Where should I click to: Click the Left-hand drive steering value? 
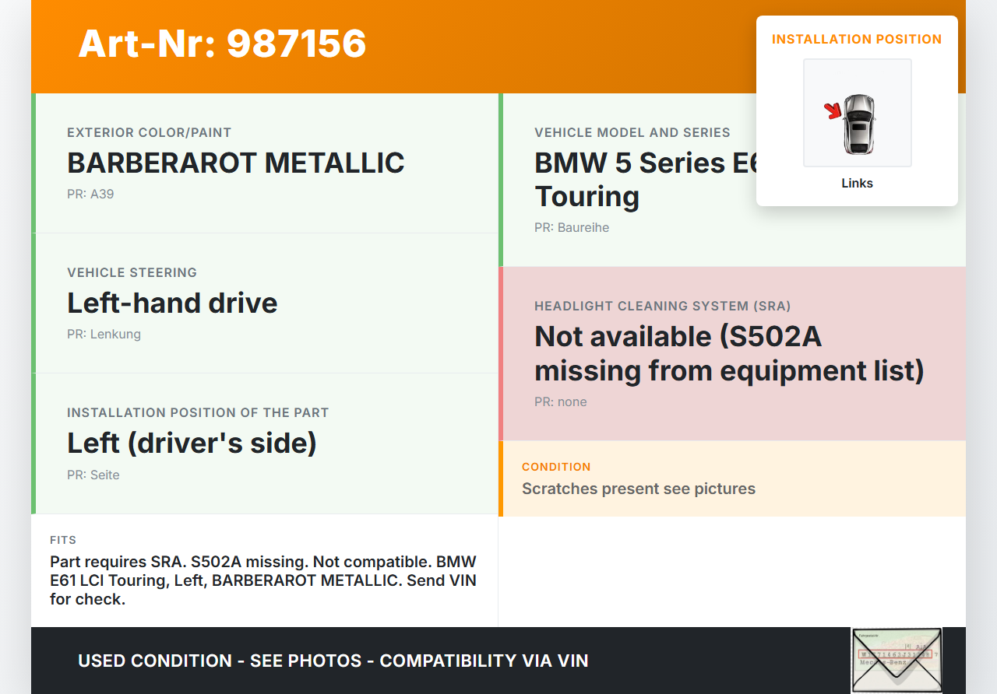click(172, 303)
